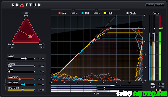Screen dimensions: 168x97
Task: Click the green output level meter
Action: coord(160,48)
